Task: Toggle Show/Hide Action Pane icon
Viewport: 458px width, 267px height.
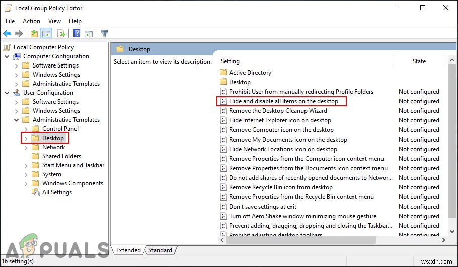Action: click(89, 34)
